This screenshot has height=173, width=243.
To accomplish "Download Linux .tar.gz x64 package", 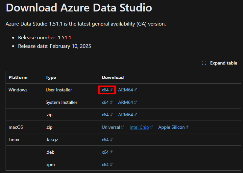I will pos(107,140).
